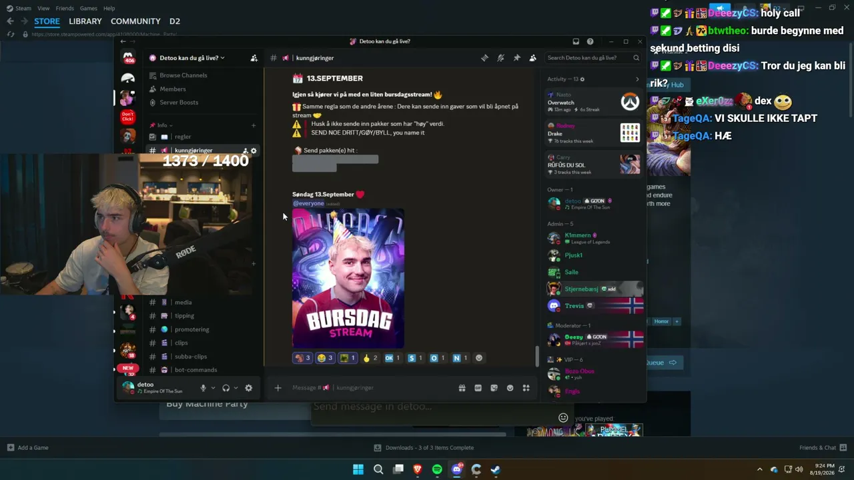Open the COMMUNITY tab in Steam
The height and width of the screenshot is (480, 854).
(135, 21)
